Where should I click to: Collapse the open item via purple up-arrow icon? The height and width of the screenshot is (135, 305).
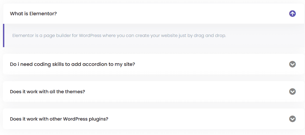[292, 14]
